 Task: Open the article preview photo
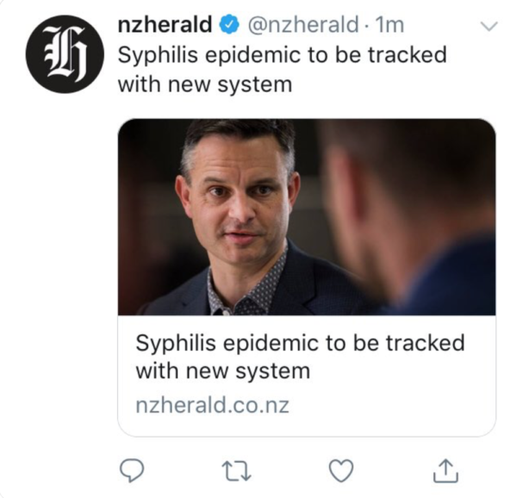point(306,215)
